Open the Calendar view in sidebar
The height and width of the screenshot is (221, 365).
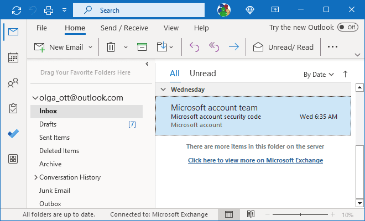[x=13, y=57]
